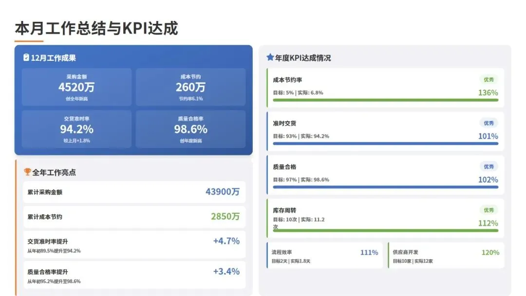Select the 质量合格率提升 +3.4% row
This screenshot has height=296, width=526.
click(x=134, y=275)
